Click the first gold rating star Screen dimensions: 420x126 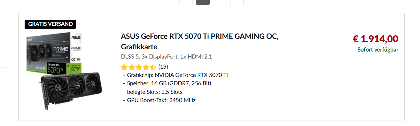pyautogui.click(x=124, y=67)
